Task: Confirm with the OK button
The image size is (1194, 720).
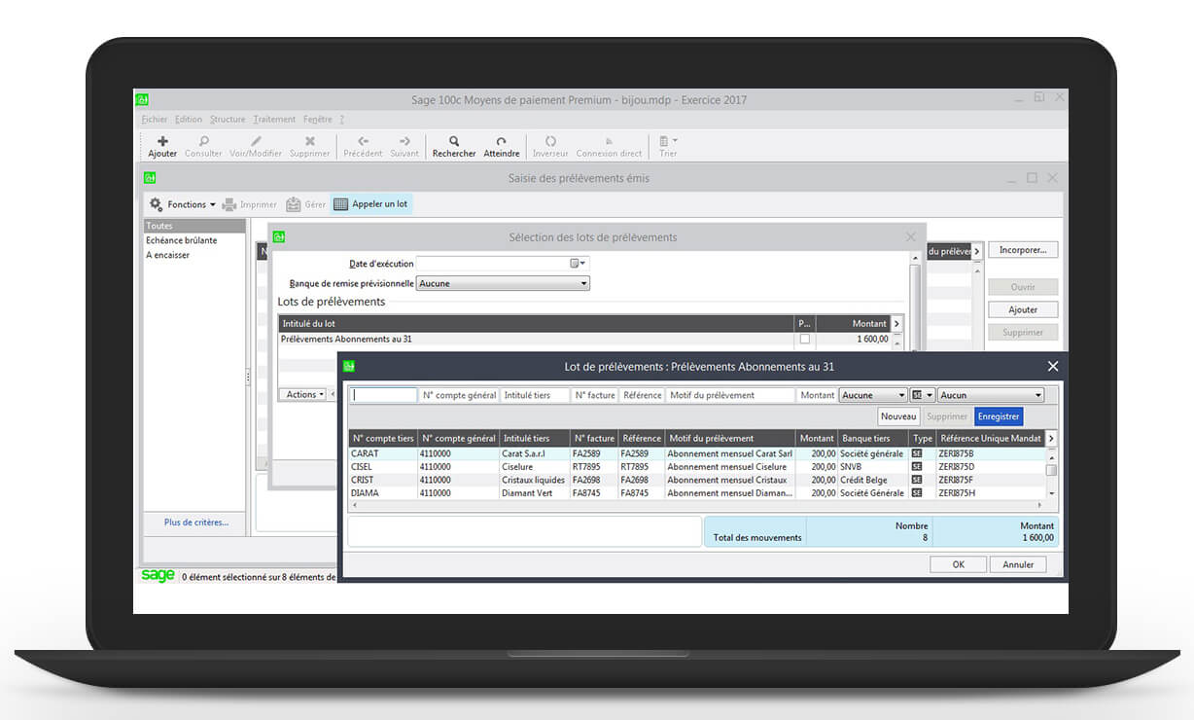Action: click(x=958, y=564)
